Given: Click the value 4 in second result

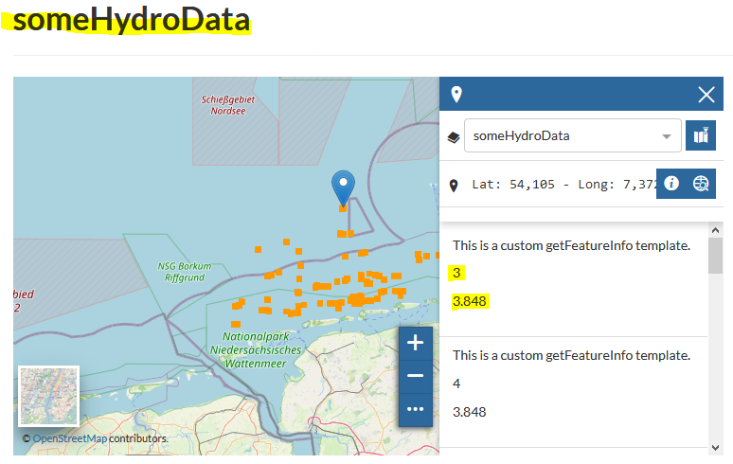Looking at the screenshot, I should (456, 384).
